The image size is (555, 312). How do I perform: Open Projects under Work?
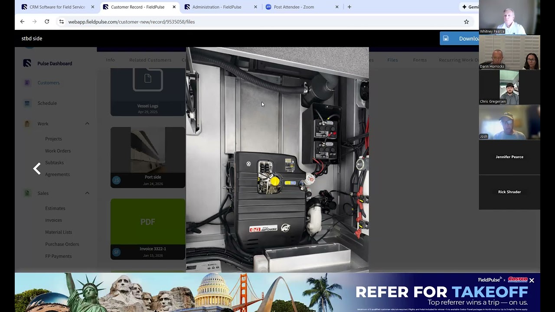53,139
